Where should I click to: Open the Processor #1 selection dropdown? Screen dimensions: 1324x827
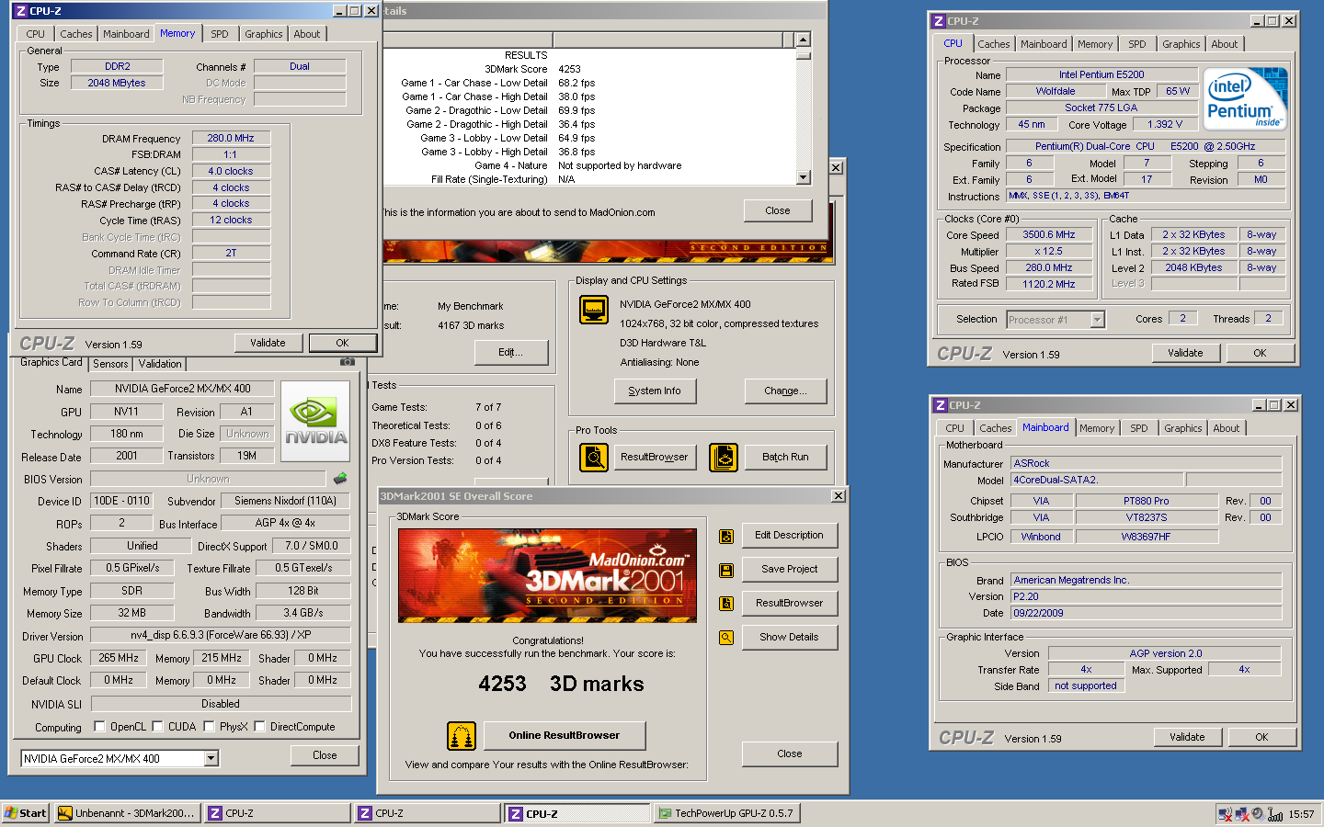[x=1097, y=320]
